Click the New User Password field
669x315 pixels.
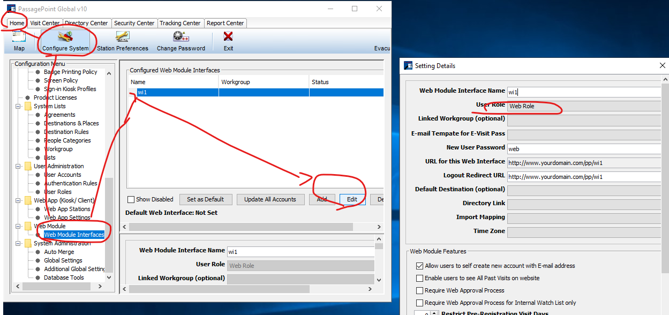(583, 148)
